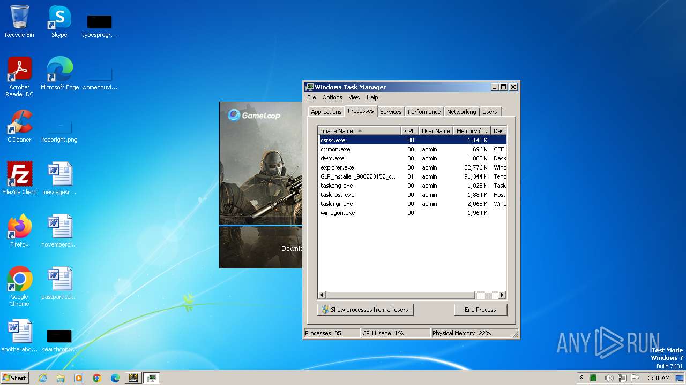The height and width of the screenshot is (385, 686).
Task: Open the Start menu
Action: [x=14, y=378]
